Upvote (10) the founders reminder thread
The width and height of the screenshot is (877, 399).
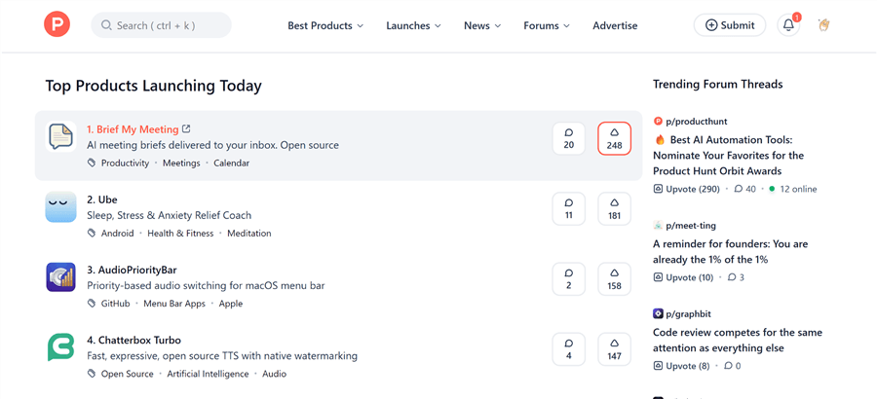683,277
